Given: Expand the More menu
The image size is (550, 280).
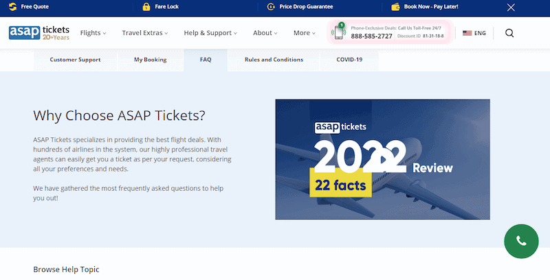Looking at the screenshot, I should (x=305, y=33).
